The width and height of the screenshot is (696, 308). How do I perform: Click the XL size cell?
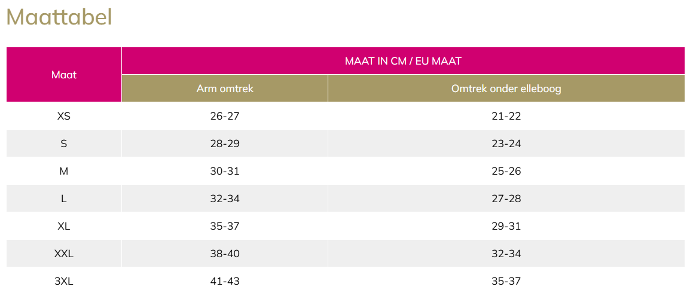tap(64, 226)
